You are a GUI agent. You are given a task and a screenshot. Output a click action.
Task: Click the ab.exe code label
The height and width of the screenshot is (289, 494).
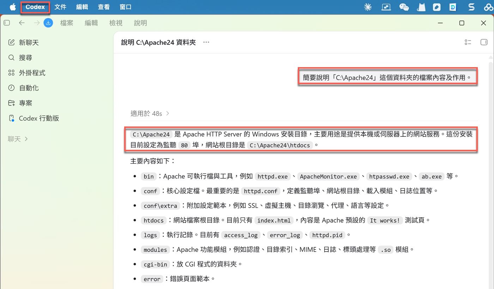point(432,176)
